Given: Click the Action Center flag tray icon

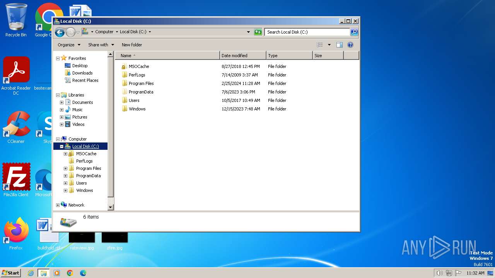Looking at the screenshot, I should [458, 273].
